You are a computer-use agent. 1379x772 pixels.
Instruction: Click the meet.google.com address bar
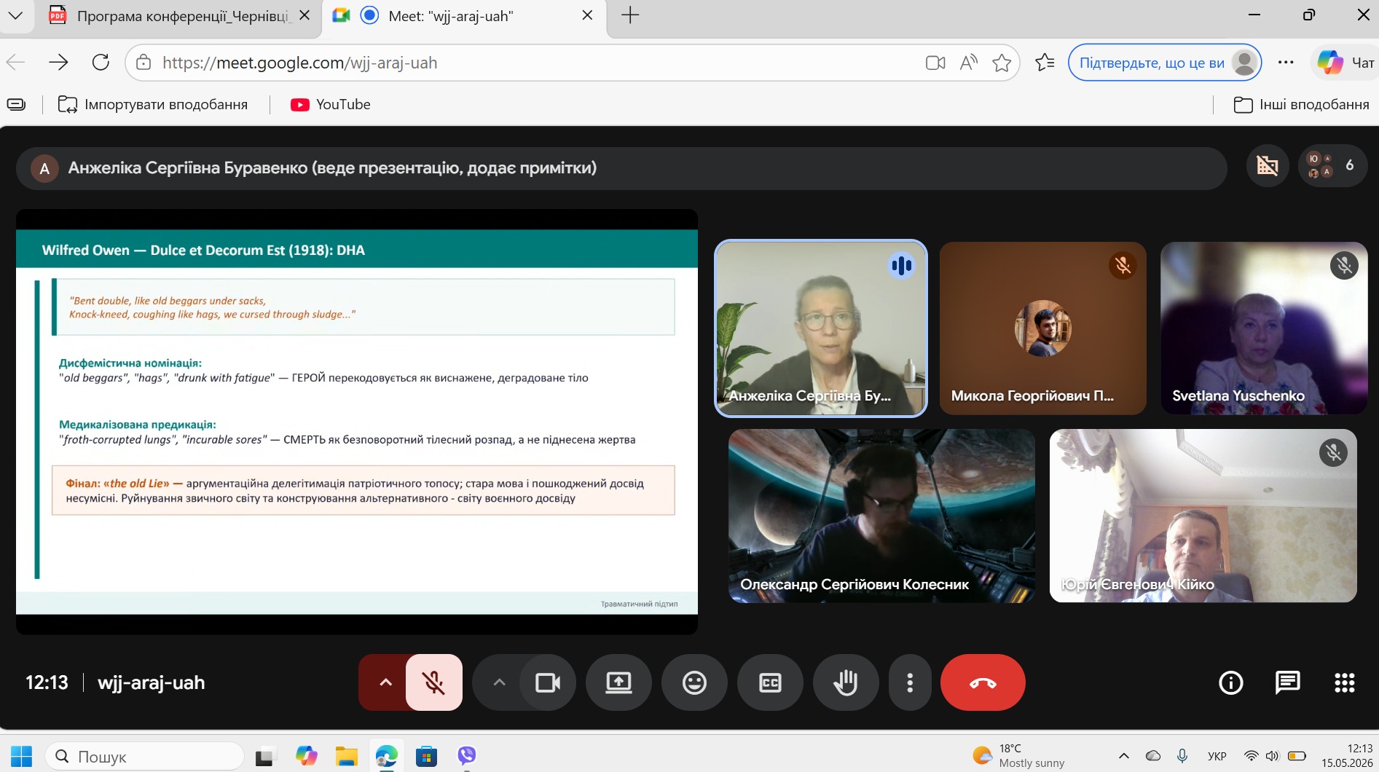(525, 63)
